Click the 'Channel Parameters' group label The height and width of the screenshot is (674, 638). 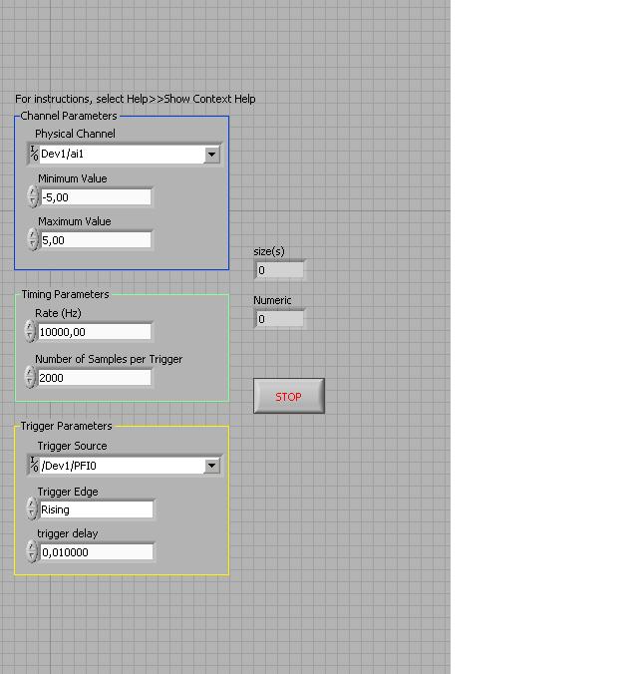[69, 116]
